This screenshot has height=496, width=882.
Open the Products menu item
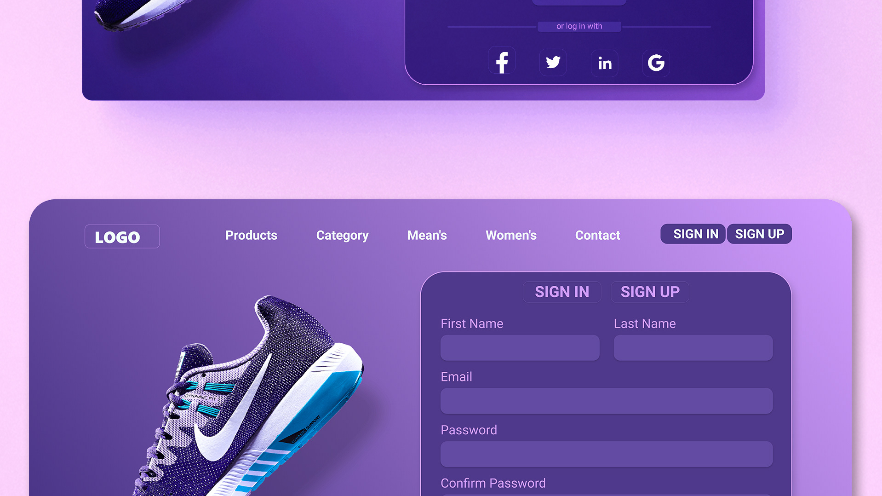click(251, 235)
